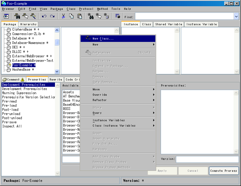Click the Copy pages icon in toolbar

(x=71, y=16)
